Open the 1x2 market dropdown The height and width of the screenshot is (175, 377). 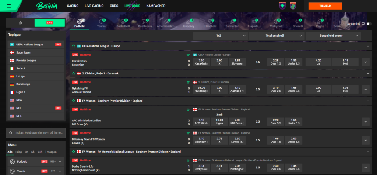pyautogui.click(x=220, y=36)
